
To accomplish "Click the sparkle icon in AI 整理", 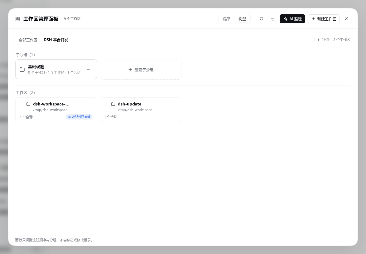I will click(x=285, y=19).
